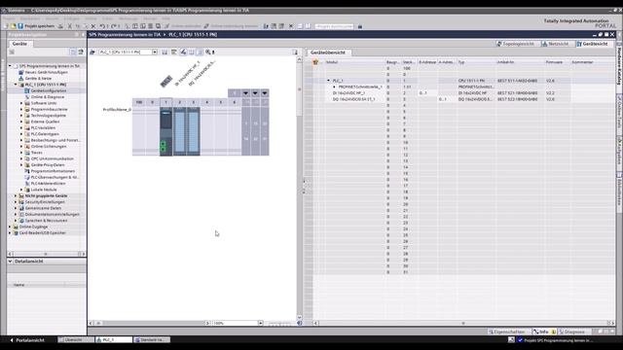Select Traces item icon
The width and height of the screenshot is (623, 350).
(x=27, y=153)
